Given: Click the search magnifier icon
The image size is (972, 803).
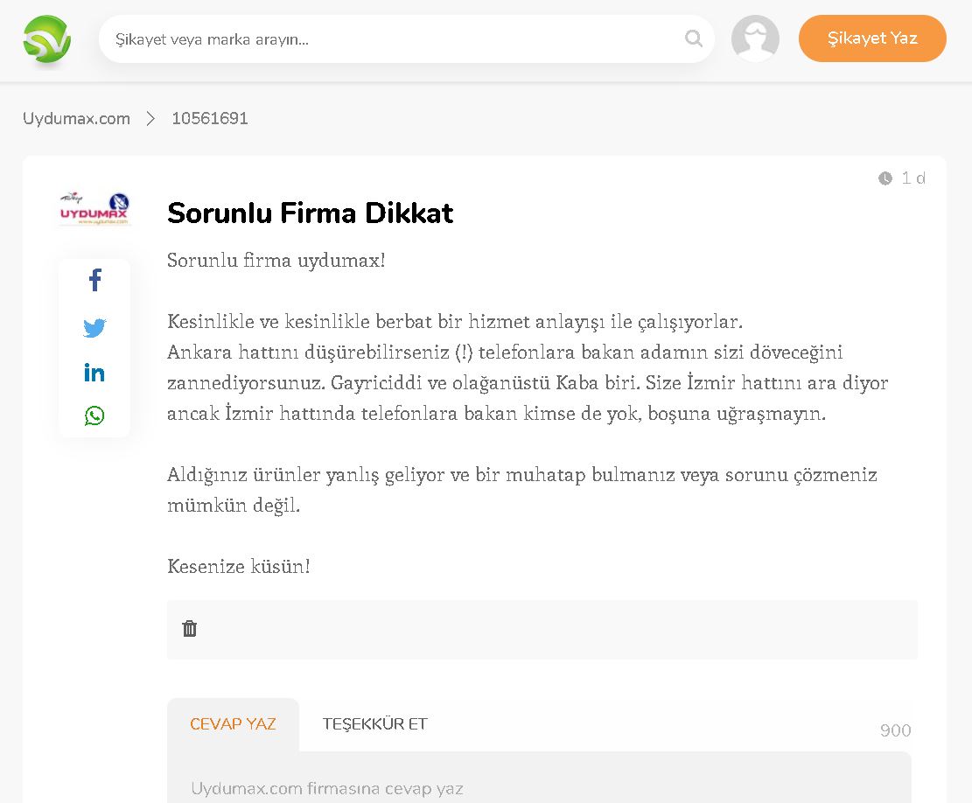Looking at the screenshot, I should (x=694, y=38).
